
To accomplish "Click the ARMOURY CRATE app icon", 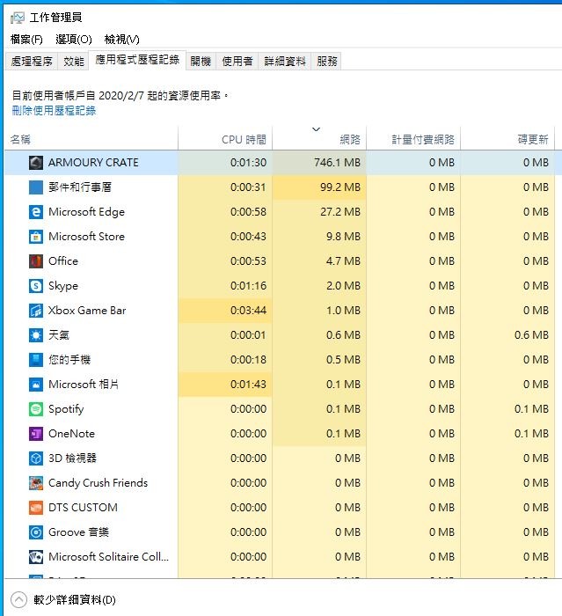I will [x=36, y=162].
